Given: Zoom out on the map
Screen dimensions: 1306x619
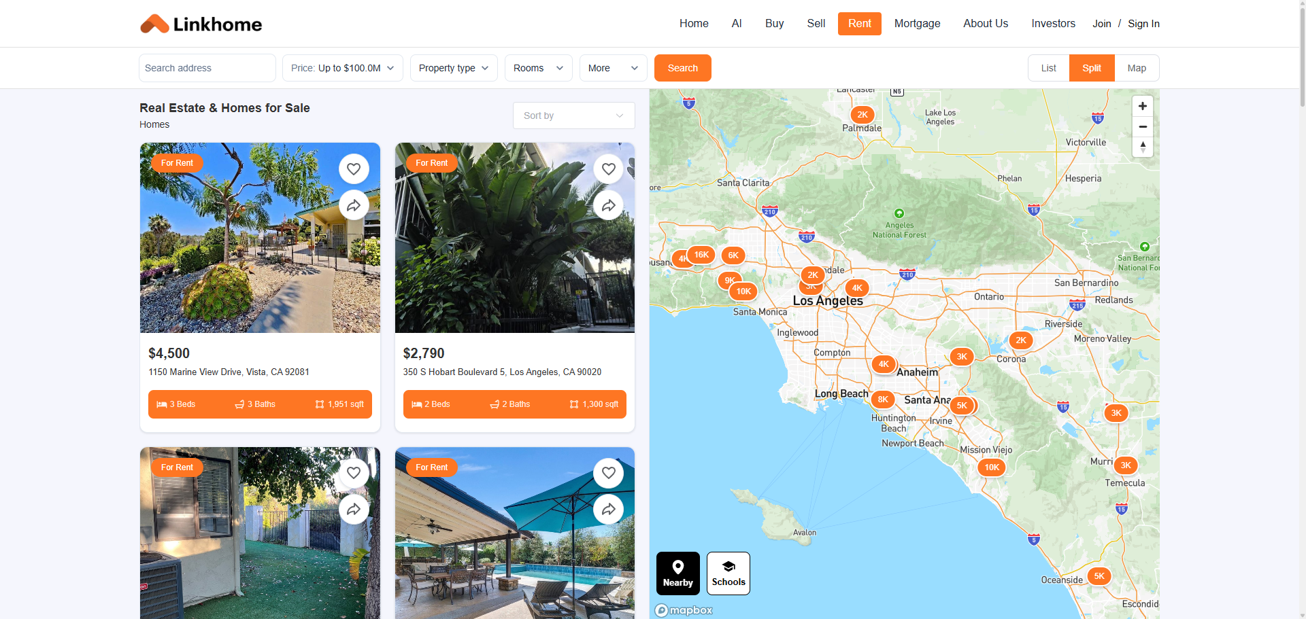Looking at the screenshot, I should [1143, 126].
